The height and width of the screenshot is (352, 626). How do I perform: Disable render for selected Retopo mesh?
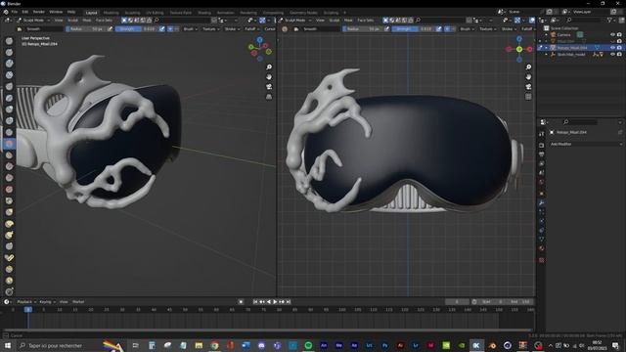pyautogui.click(x=619, y=48)
